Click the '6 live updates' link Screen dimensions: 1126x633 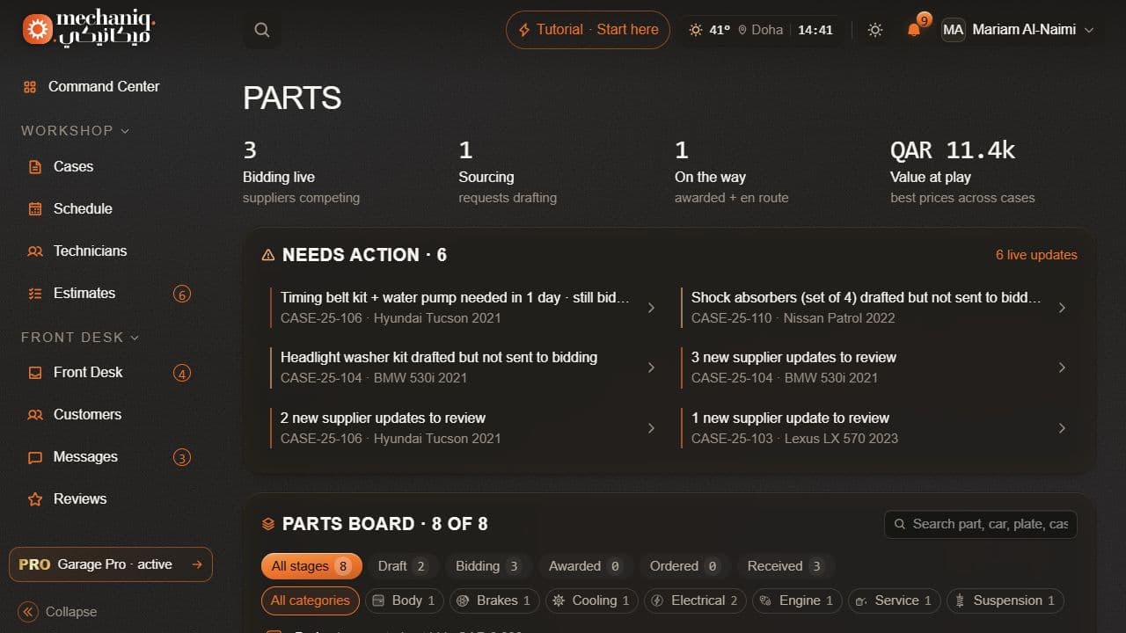tap(1036, 255)
